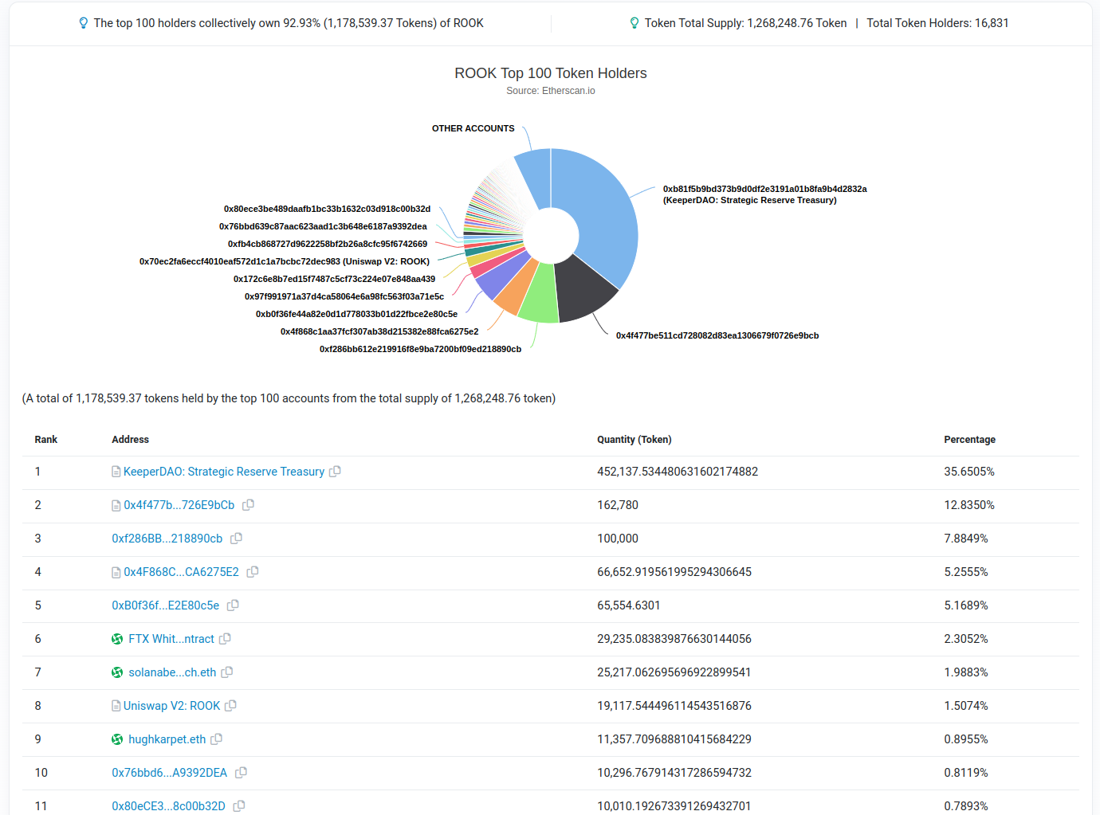Click OTHER ACCOUNTS chart label

(473, 128)
